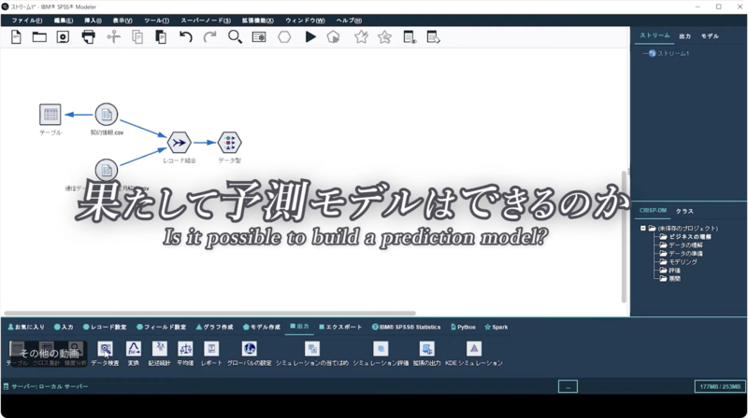Viewport: 748px width, 418px height.
Task: Copy selected node using the copy icon
Action: [x=137, y=36]
